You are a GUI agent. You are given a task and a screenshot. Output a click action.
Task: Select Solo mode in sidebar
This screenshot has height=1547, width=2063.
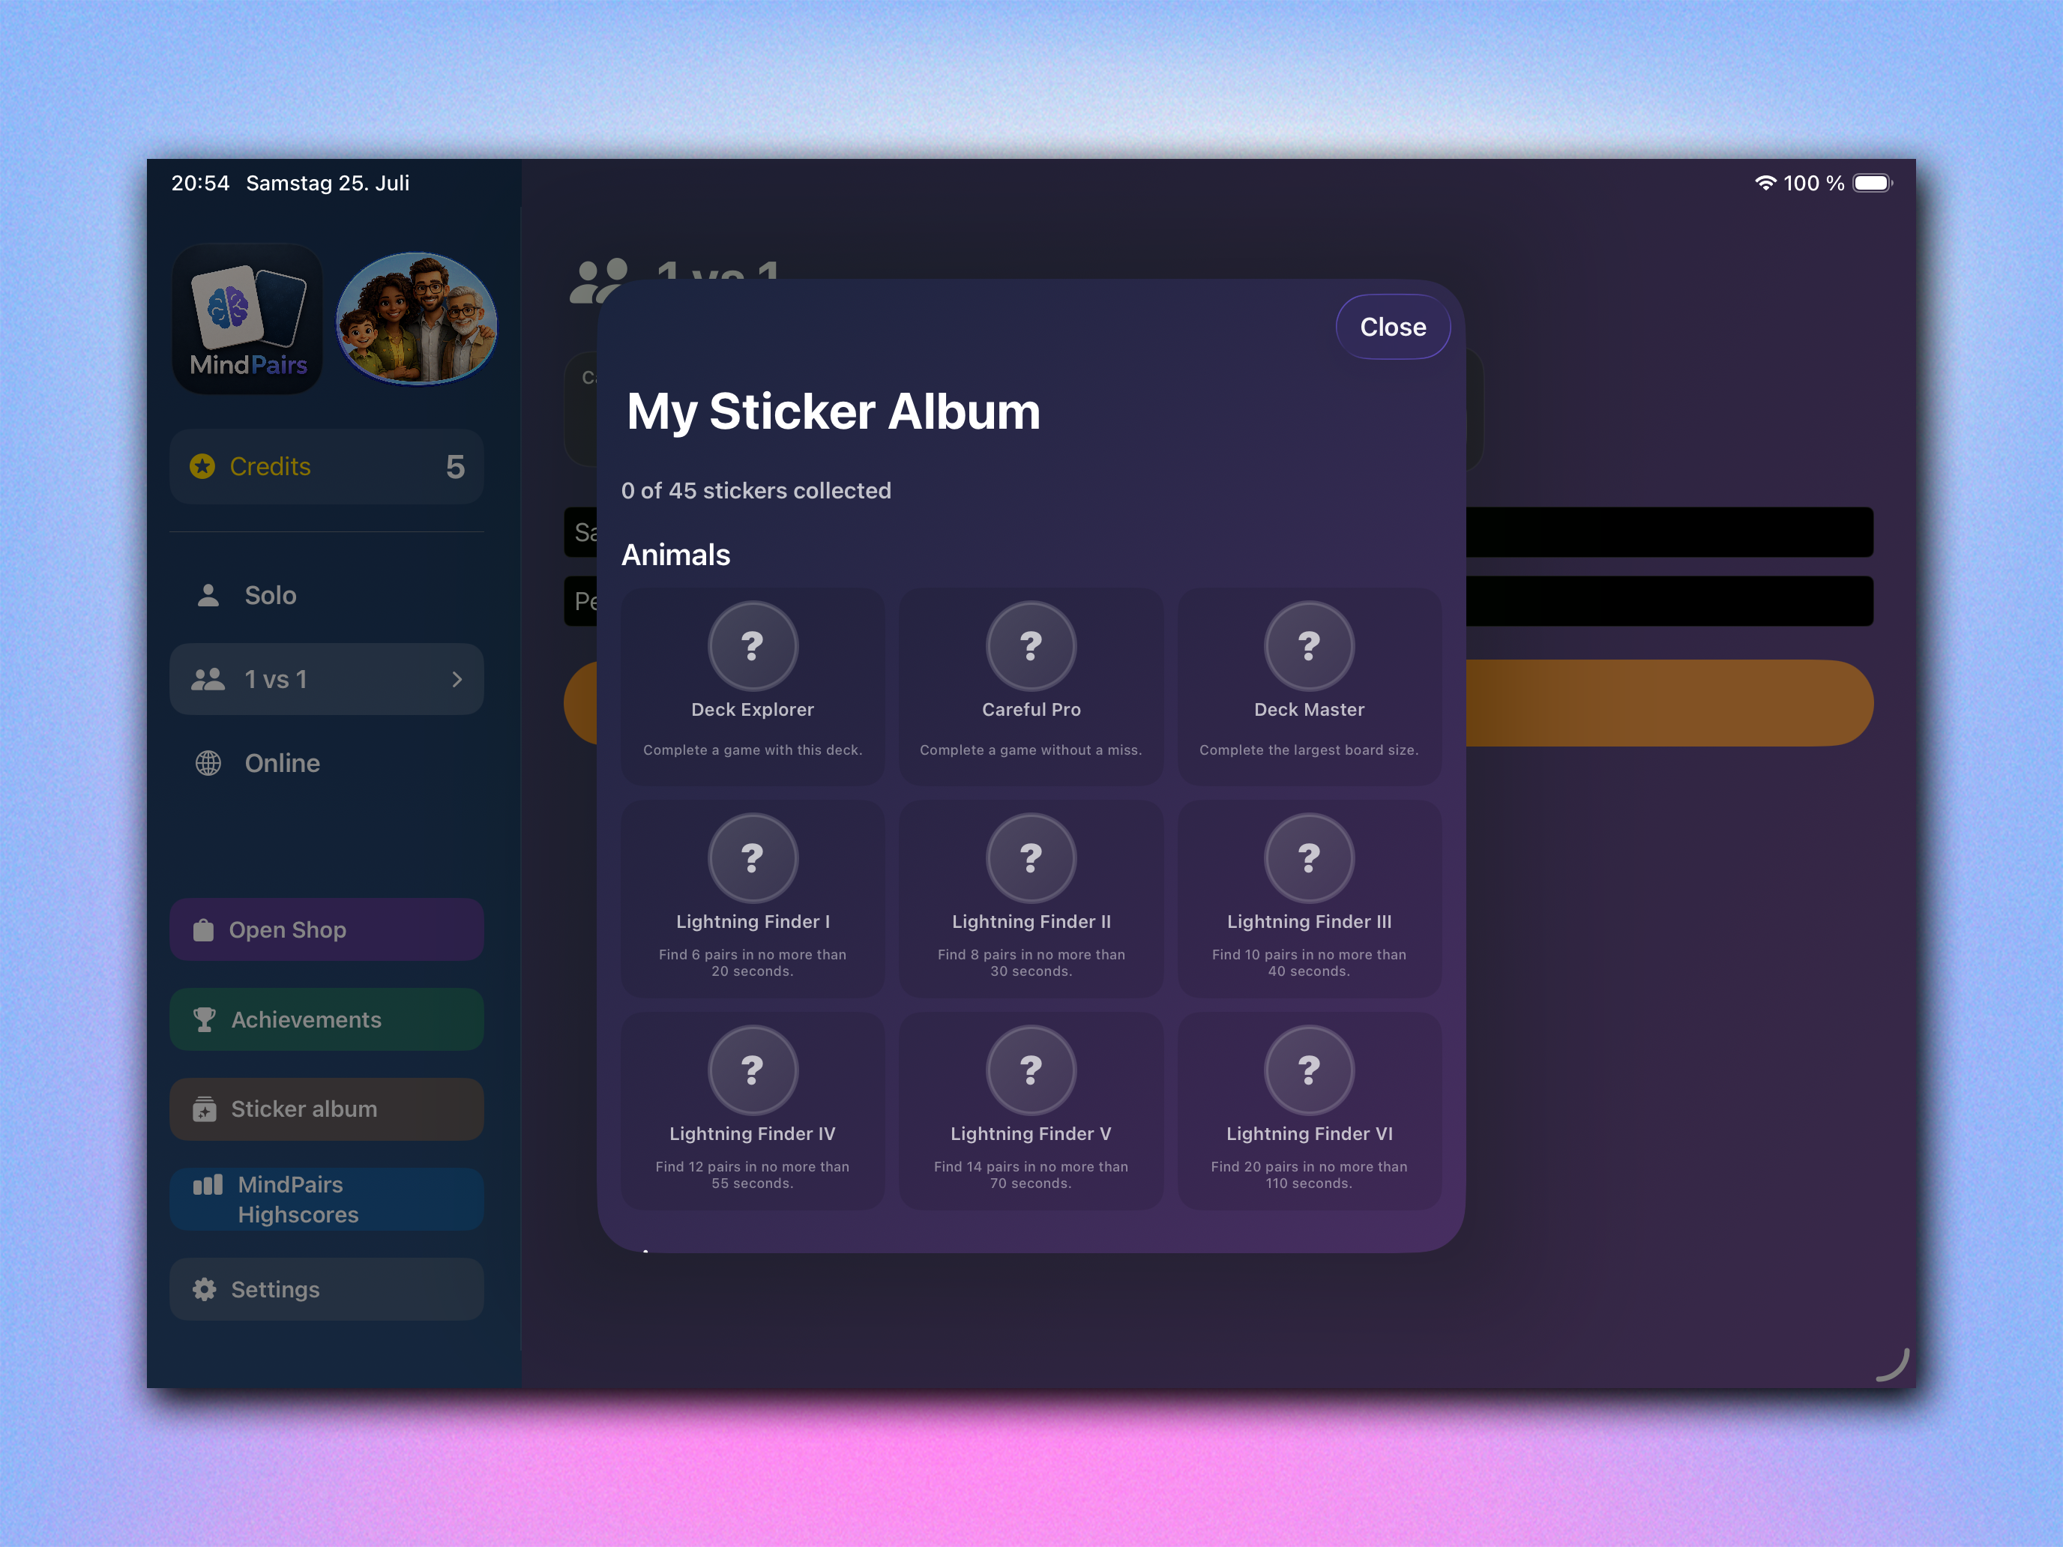click(326, 596)
